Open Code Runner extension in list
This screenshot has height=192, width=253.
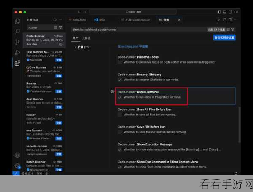44,40
